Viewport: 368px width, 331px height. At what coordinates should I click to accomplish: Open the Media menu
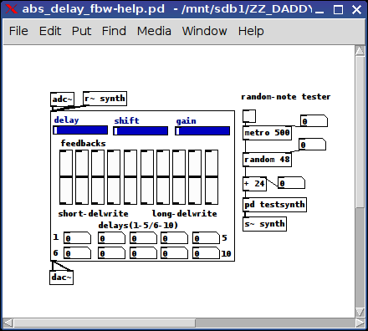coord(154,31)
